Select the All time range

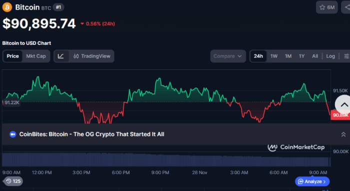coord(315,56)
